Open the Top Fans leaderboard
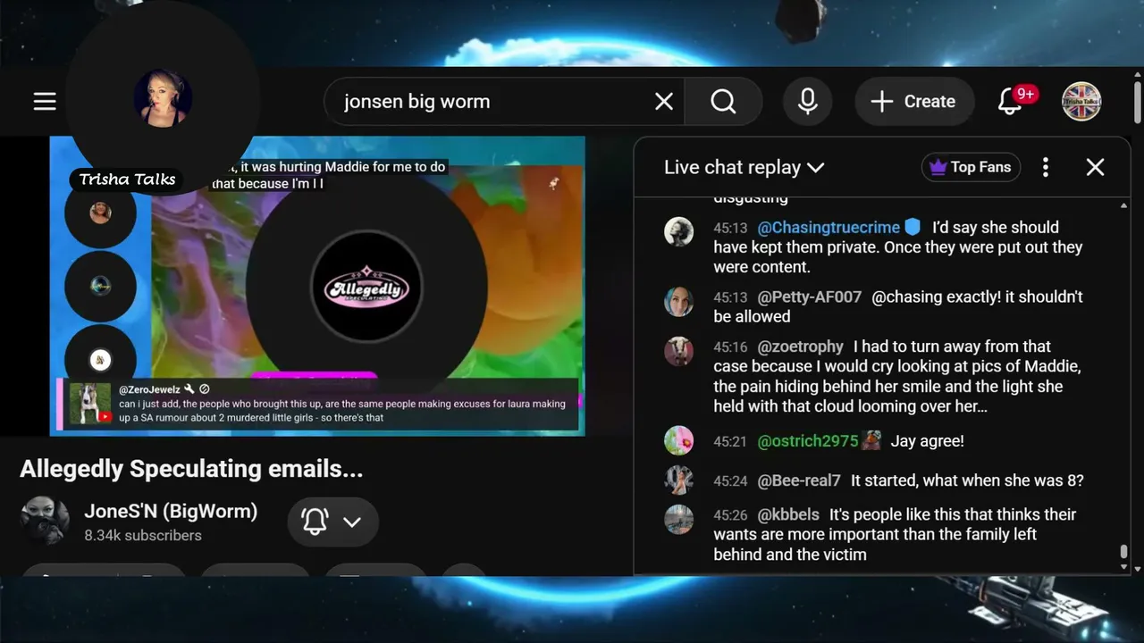The image size is (1144, 643). pos(971,167)
